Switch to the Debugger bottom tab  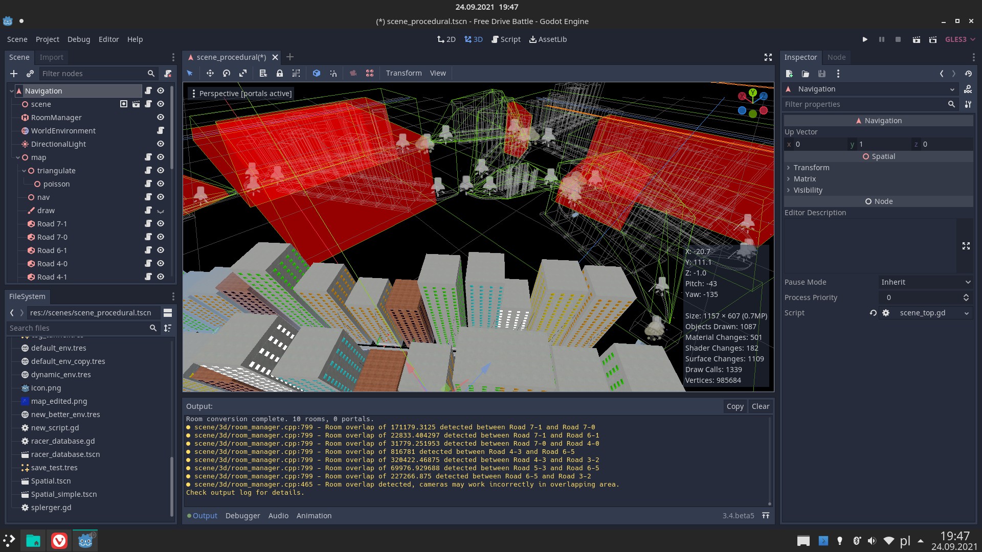(242, 516)
